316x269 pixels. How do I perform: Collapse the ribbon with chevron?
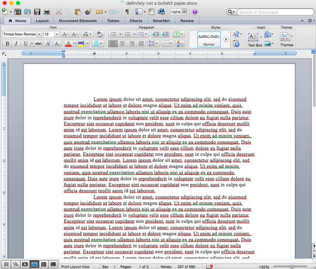(x=302, y=21)
